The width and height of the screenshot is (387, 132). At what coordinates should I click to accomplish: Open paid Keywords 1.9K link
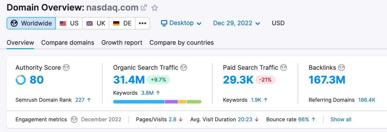[256, 100]
